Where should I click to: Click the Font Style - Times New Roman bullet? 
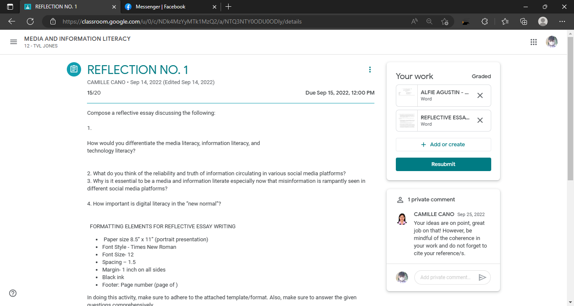coord(139,247)
